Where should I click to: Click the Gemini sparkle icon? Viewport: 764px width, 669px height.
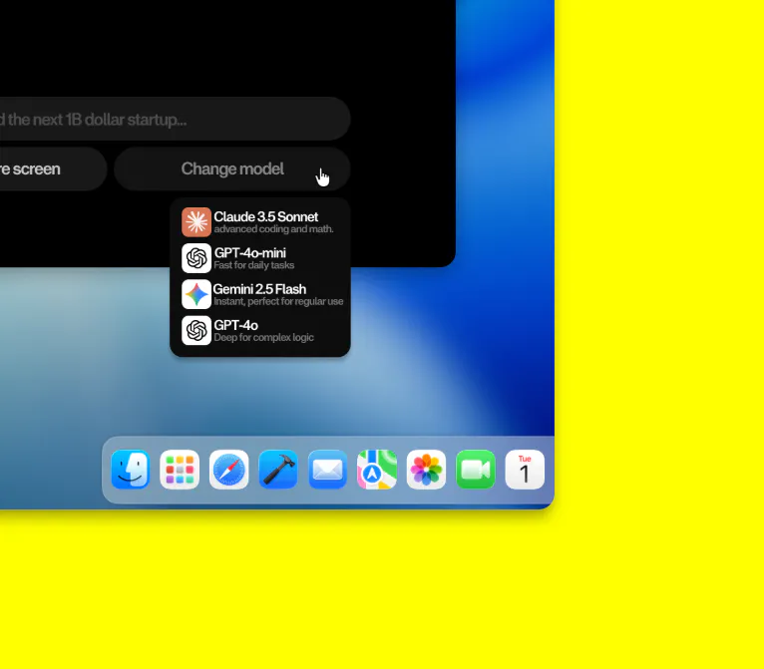(196, 294)
